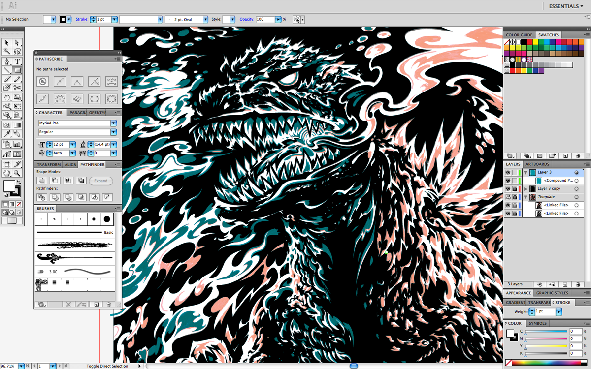This screenshot has height=369, width=591.
Task: Select the Type tool
Action: point(17,61)
